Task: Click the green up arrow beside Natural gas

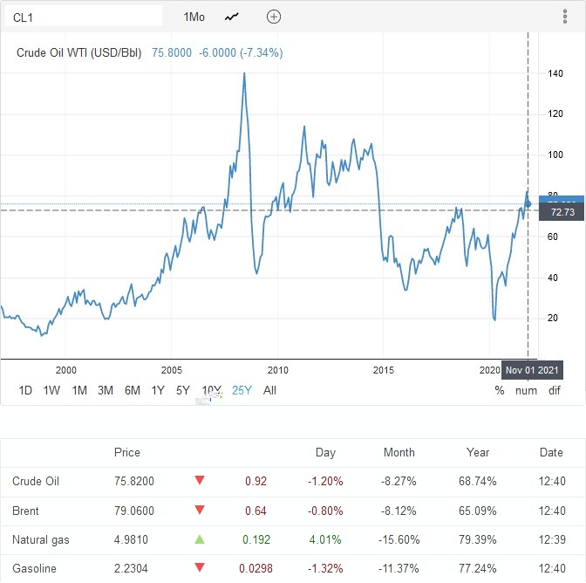Action: (x=200, y=539)
